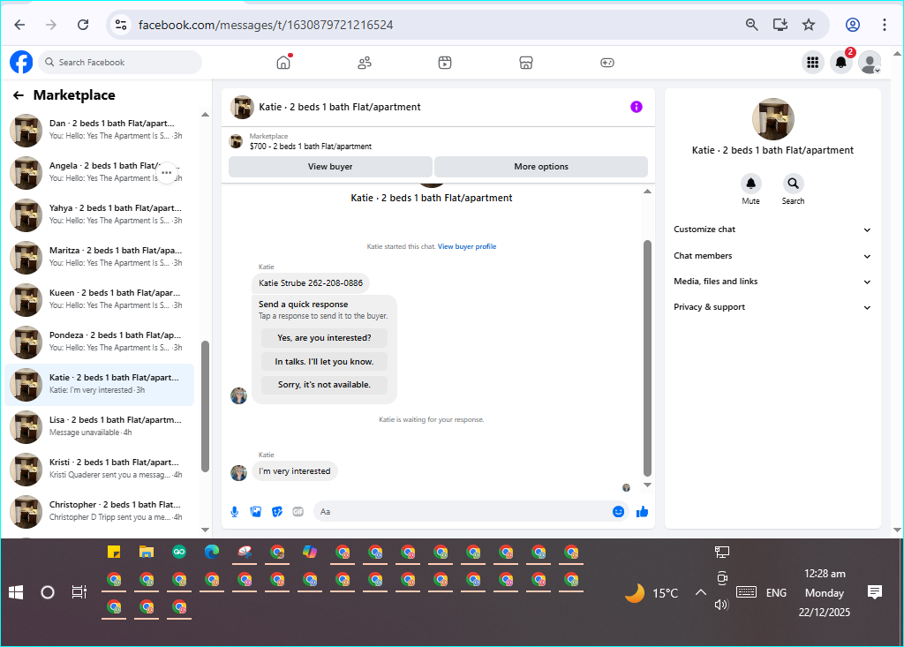This screenshot has height=647, width=904.
Task: Bookmark this page with star icon
Action: click(x=809, y=25)
